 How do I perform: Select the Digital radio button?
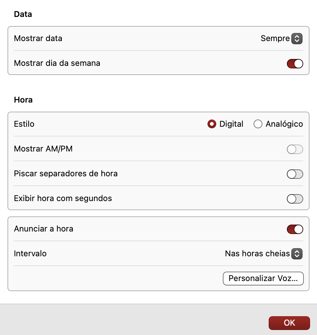pos(212,124)
